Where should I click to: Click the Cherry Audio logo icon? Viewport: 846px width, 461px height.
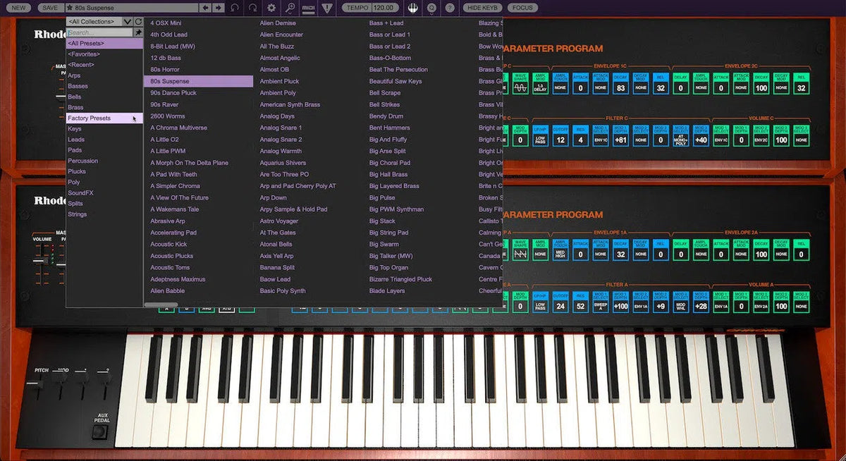pyautogui.click(x=414, y=8)
